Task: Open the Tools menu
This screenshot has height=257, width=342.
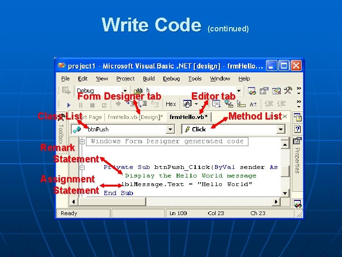Action: [195, 79]
